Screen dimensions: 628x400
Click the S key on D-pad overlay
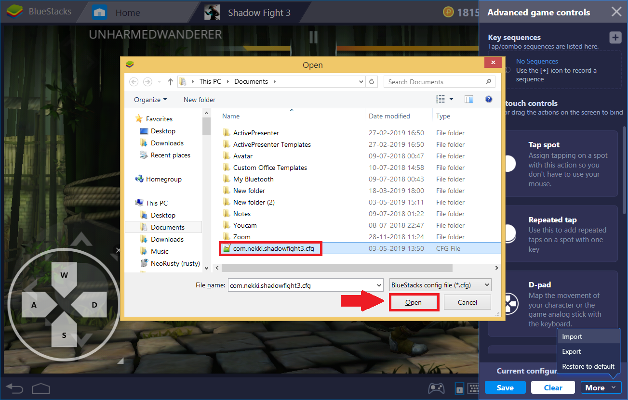64,335
